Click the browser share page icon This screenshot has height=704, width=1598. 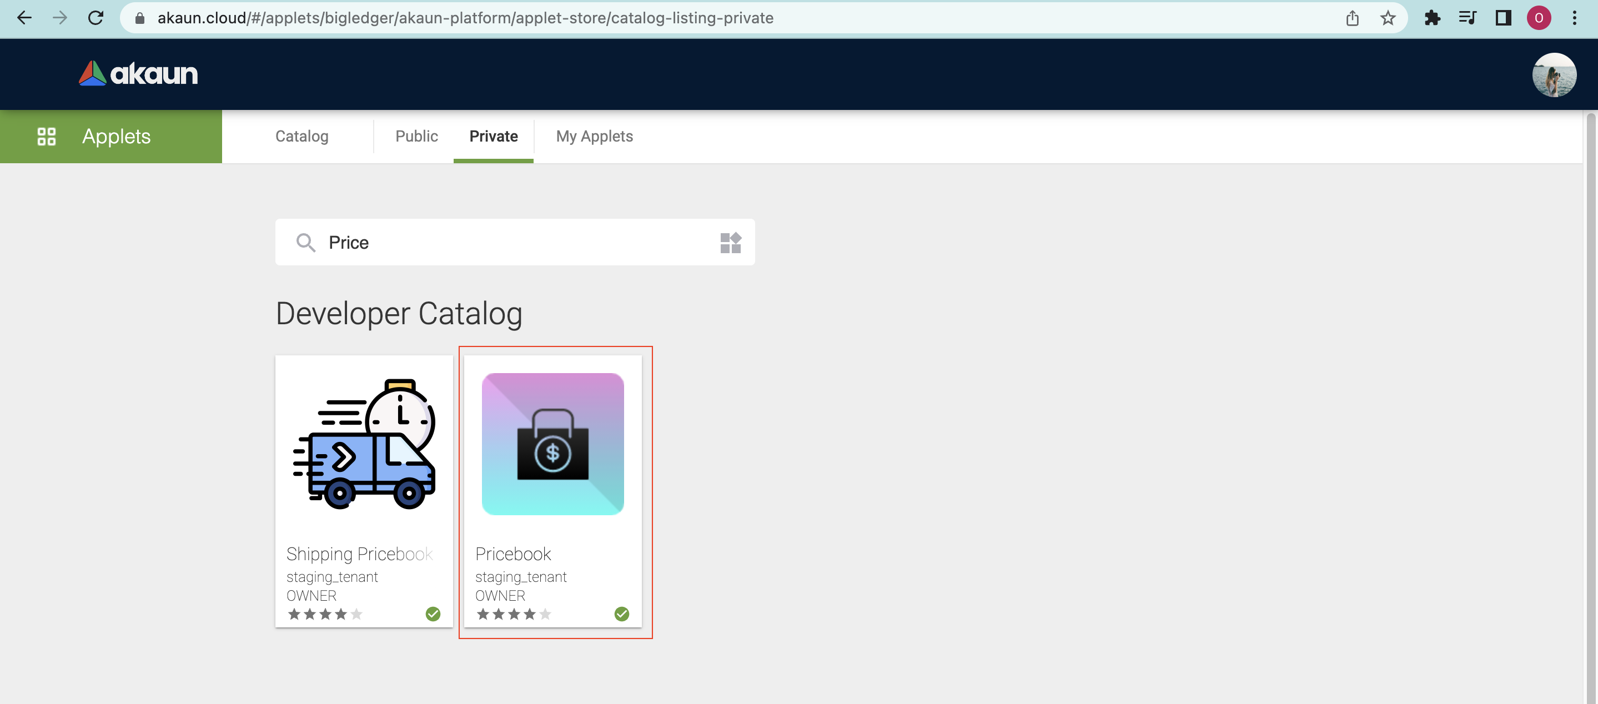[x=1351, y=18]
